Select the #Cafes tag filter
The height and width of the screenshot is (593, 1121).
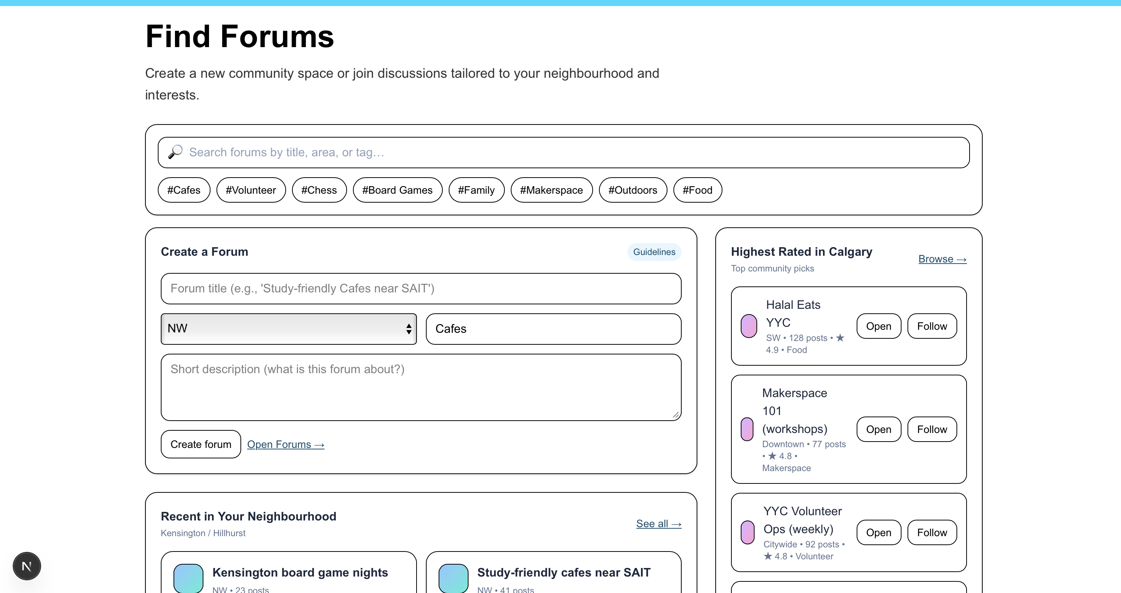pyautogui.click(x=184, y=190)
